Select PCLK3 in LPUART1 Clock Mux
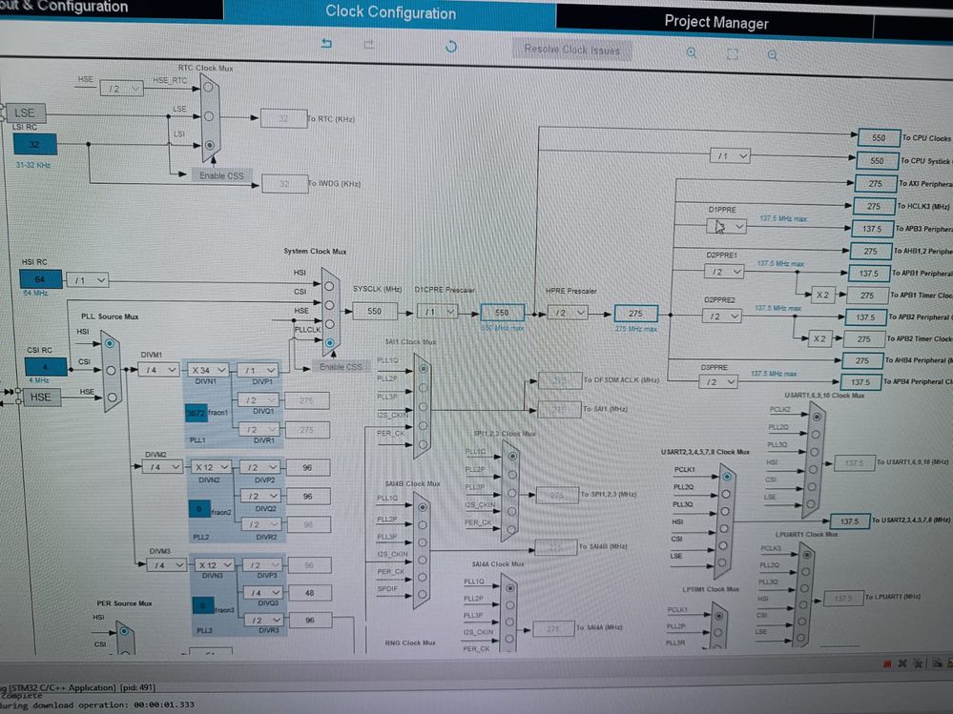 point(806,554)
